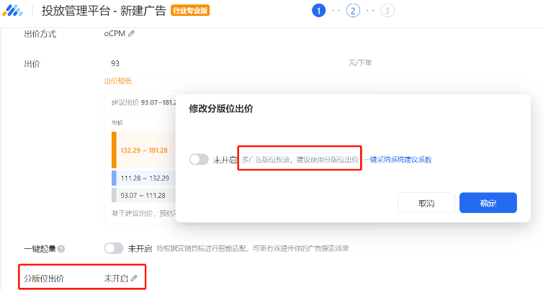Click the platform logo icon

click(12, 10)
